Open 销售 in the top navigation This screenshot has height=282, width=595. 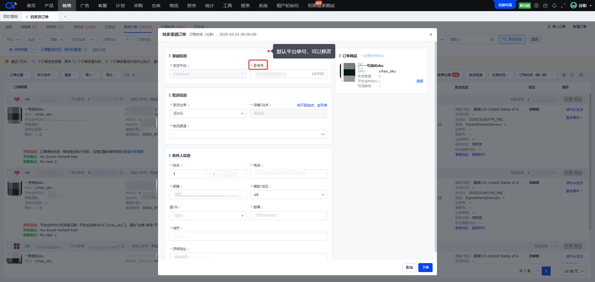(x=67, y=6)
